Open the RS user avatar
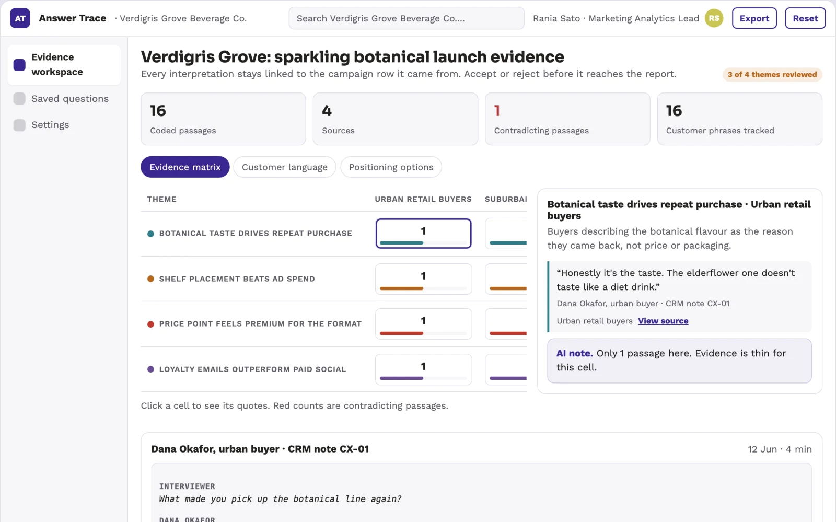The width and height of the screenshot is (836, 522). [x=714, y=18]
